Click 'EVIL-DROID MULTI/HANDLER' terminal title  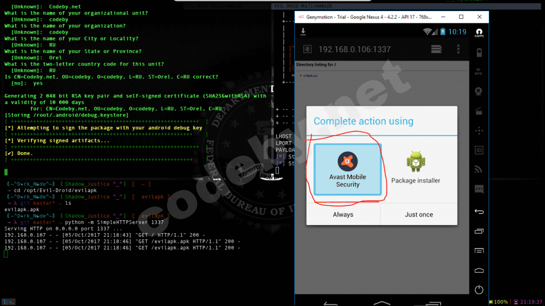[303, 6]
